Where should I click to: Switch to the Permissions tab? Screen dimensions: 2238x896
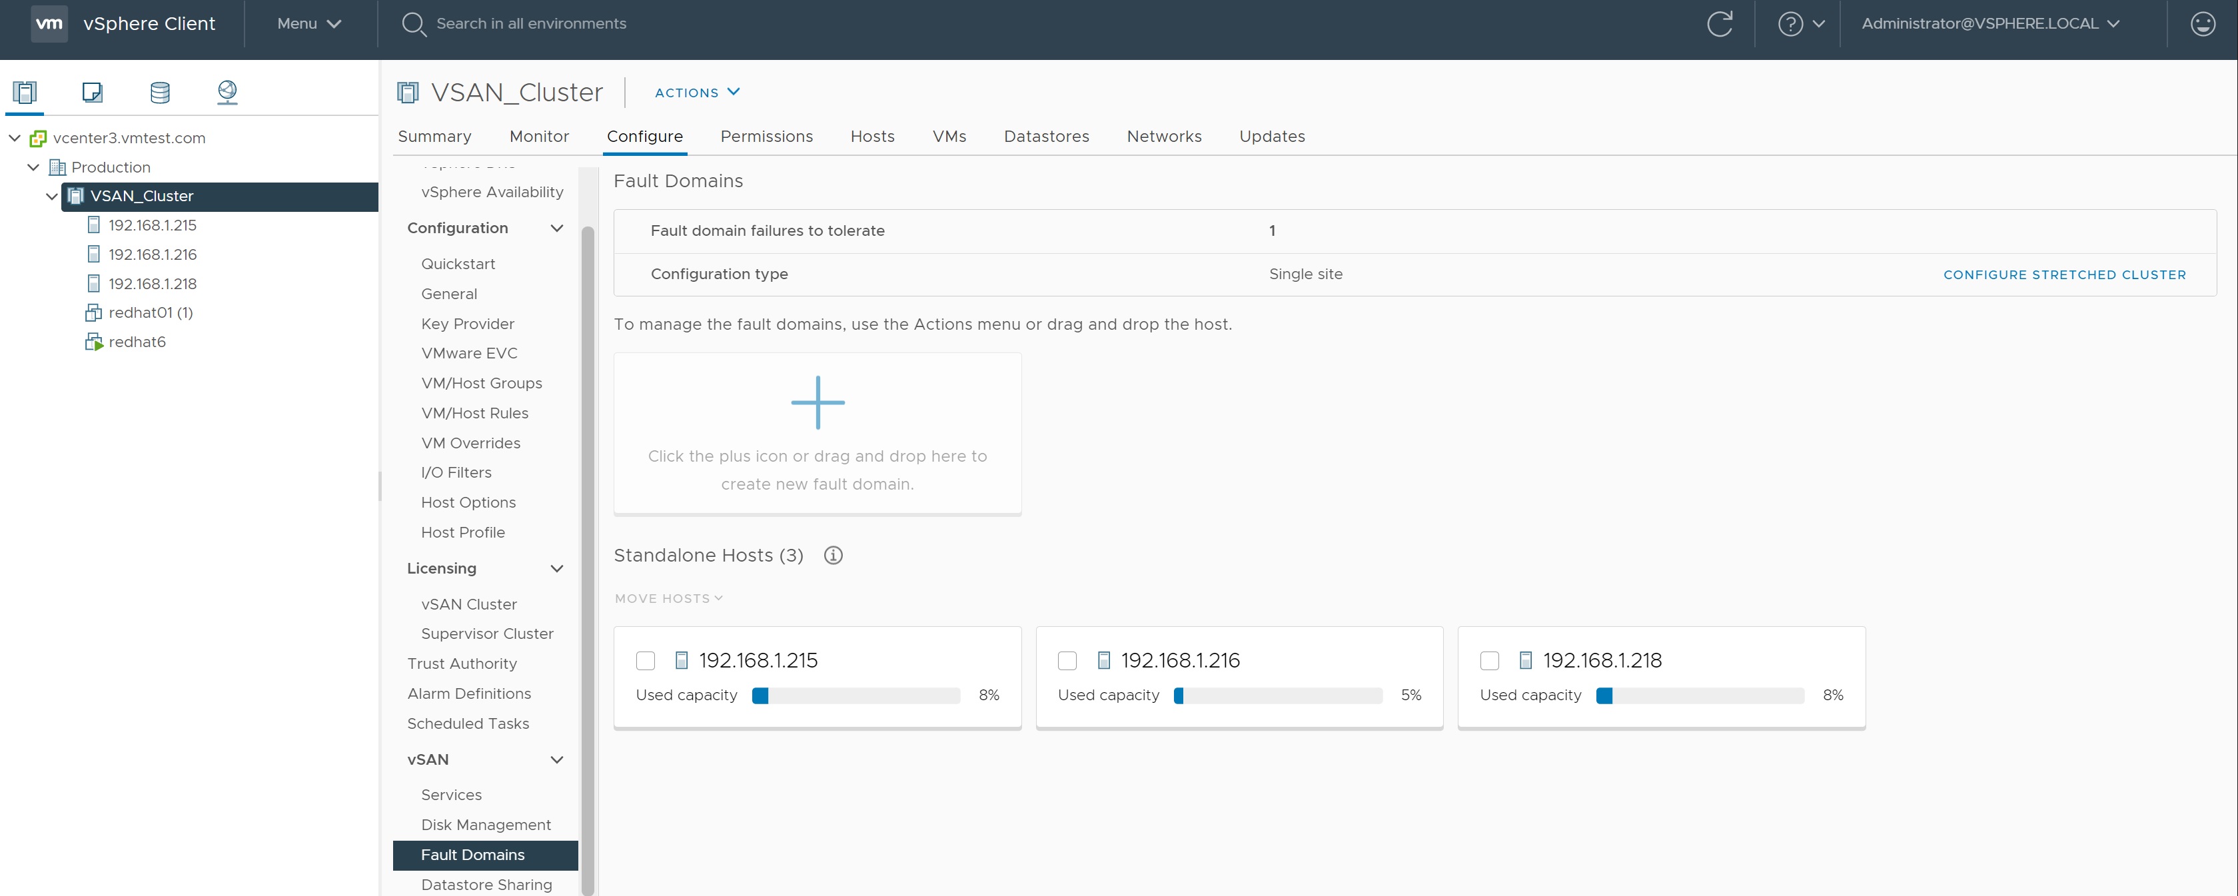(766, 137)
